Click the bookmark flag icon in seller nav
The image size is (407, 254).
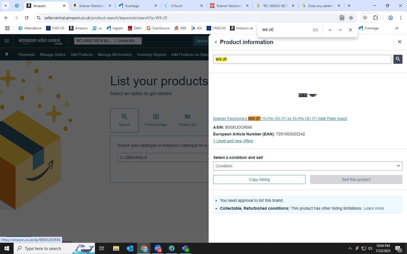coord(7,54)
